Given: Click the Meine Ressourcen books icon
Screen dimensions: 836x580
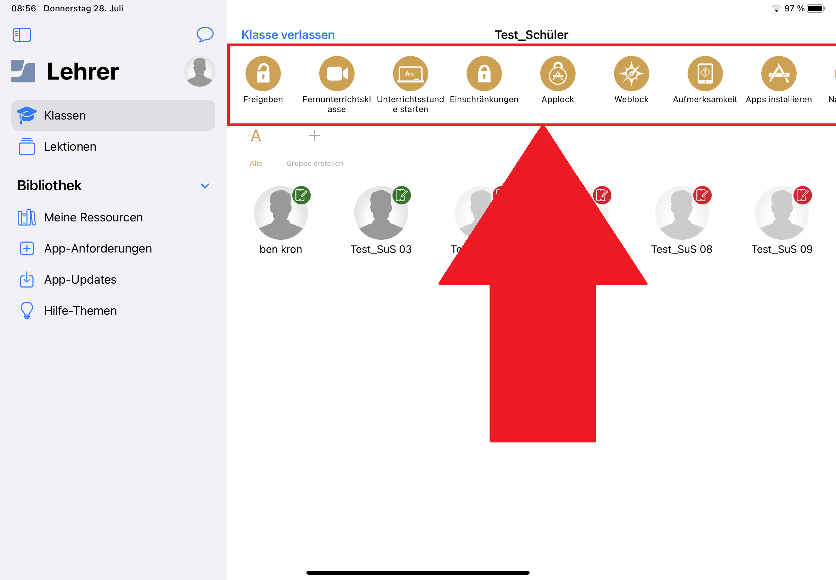Looking at the screenshot, I should click(x=27, y=217).
